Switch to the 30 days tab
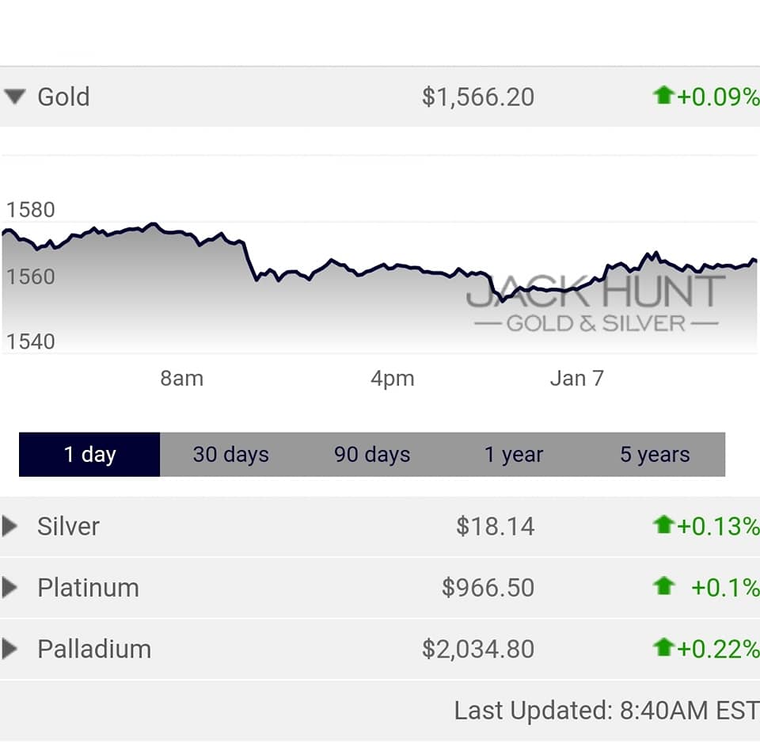This screenshot has height=751, width=760. click(230, 455)
